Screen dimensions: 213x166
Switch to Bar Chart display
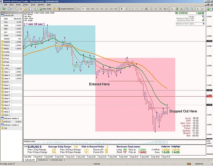(x=172, y=9)
